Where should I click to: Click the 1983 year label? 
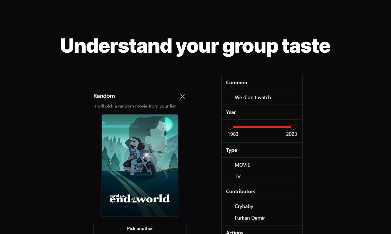pos(233,134)
